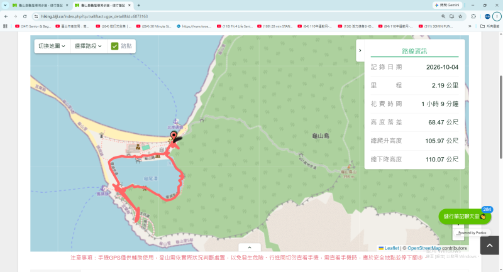View site information icon in address bar
The height and width of the screenshot is (272, 503).
[x=36, y=16]
